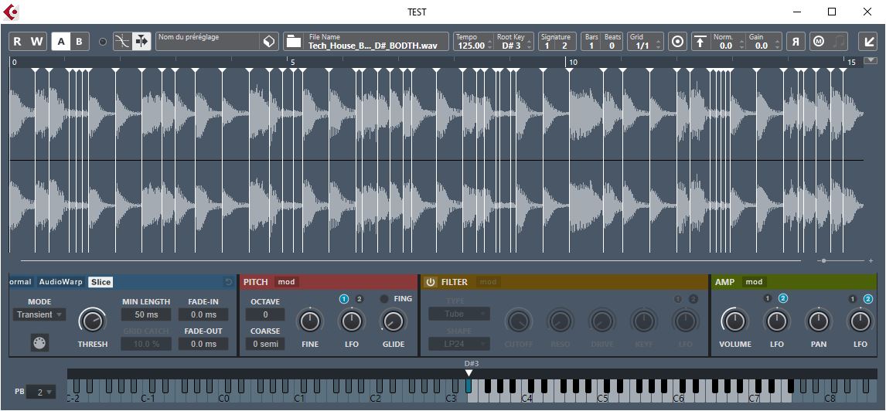The width and height of the screenshot is (886, 411).
Task: Open the Amp mod button
Action: click(754, 282)
